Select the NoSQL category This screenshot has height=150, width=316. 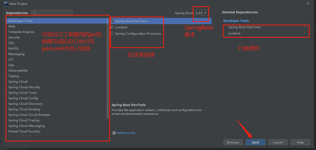58,48
